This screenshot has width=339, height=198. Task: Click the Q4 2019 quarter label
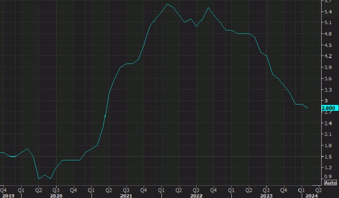pos(4,189)
